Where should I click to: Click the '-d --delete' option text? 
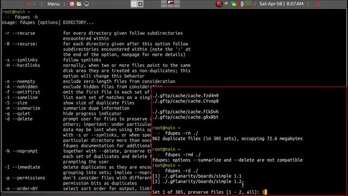coord(18,119)
